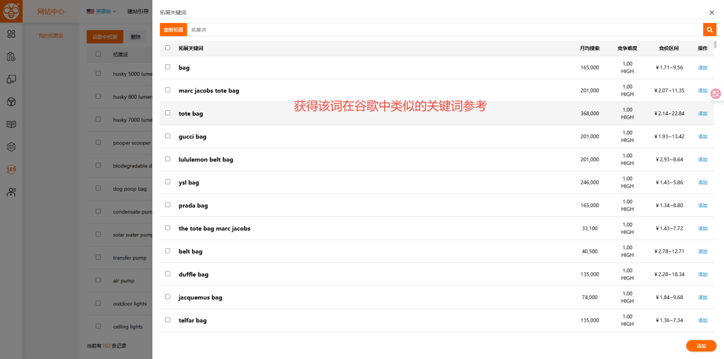Check the box for 'jacquemus bag'
Viewport: 724px width, 359px height.
167,296
